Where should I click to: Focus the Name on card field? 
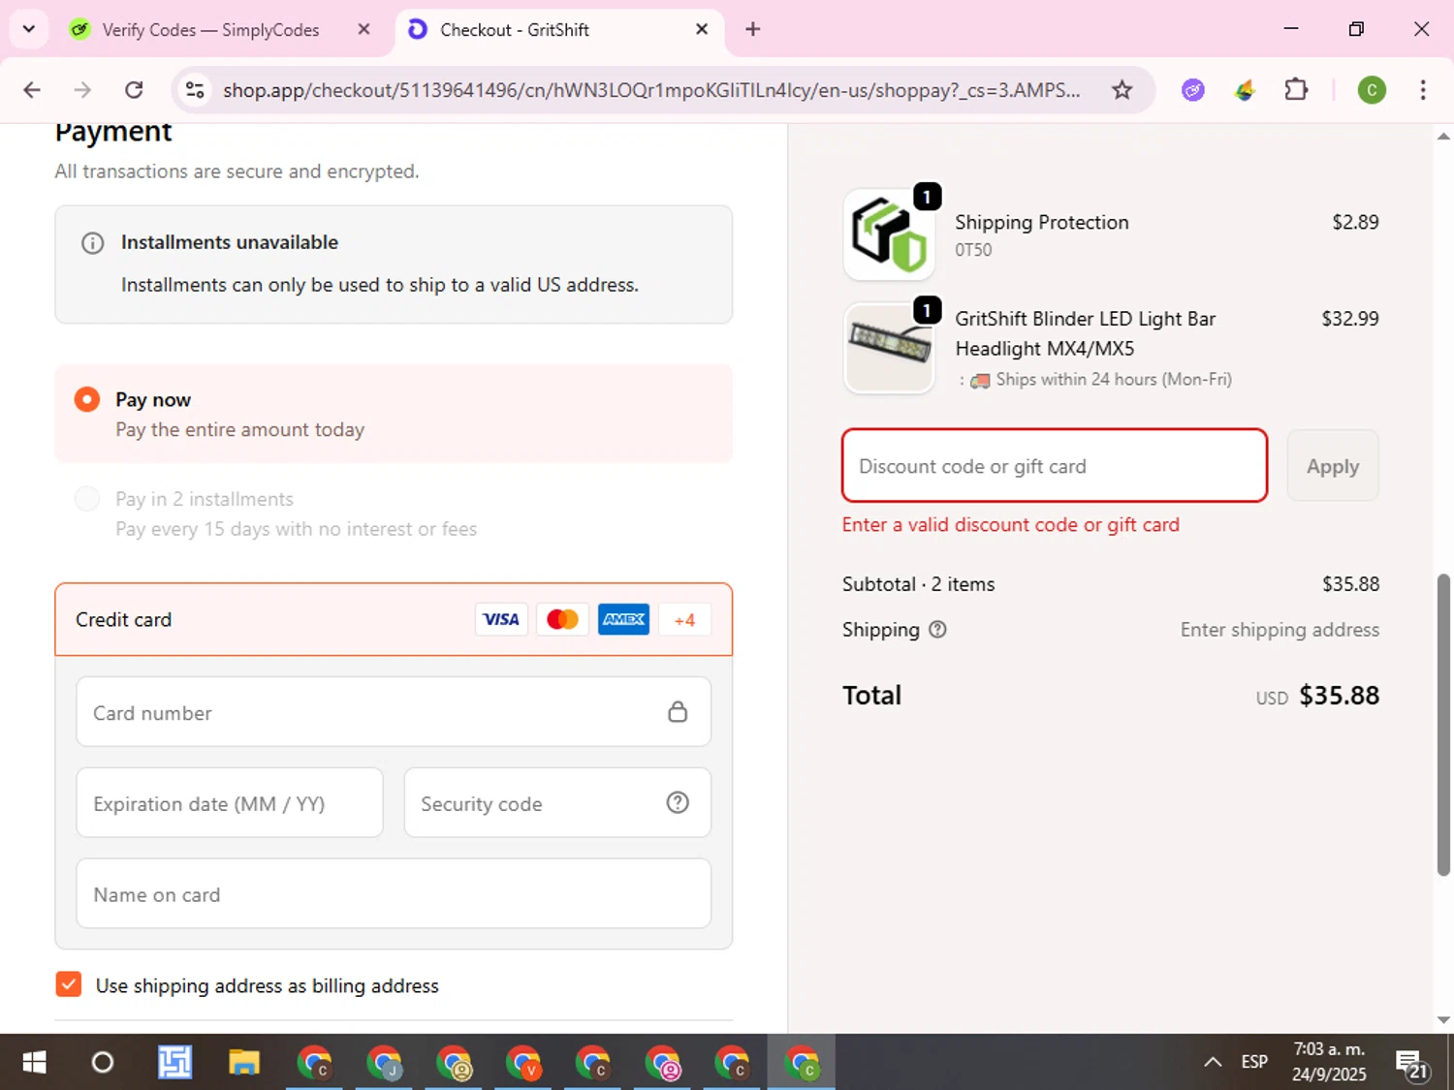click(394, 893)
